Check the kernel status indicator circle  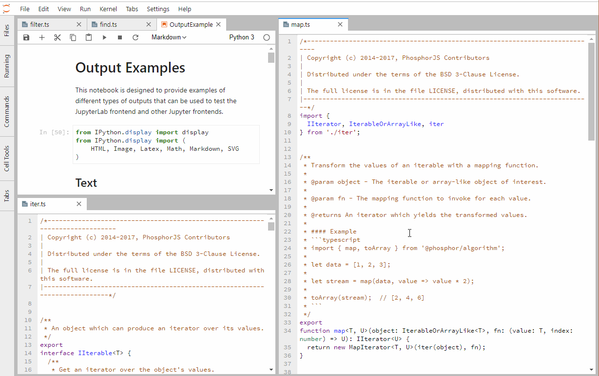267,37
